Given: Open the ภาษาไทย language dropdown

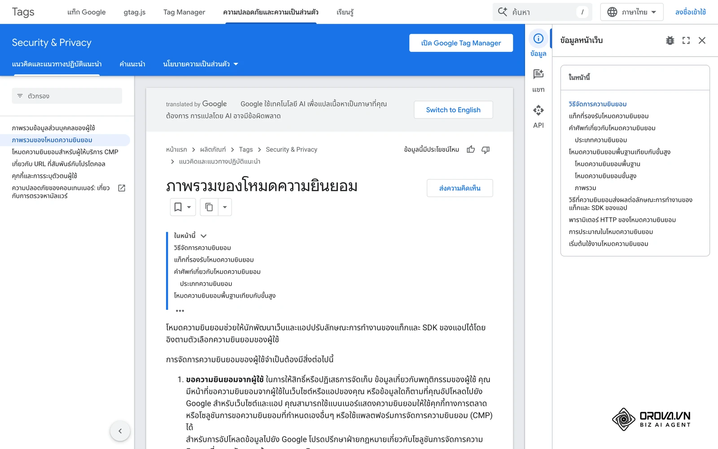Looking at the screenshot, I should pos(632,12).
